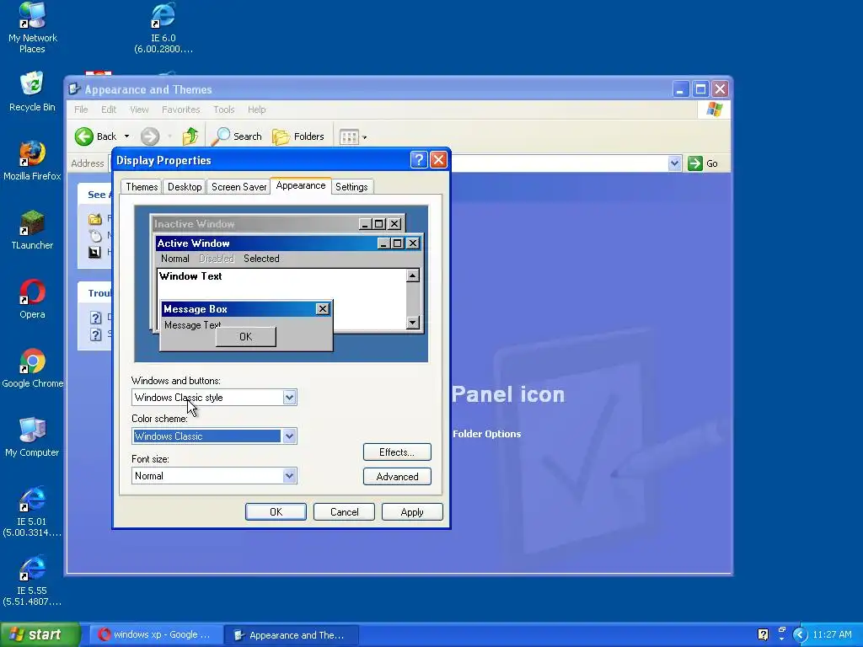Switch to the Desktop tab

pyautogui.click(x=185, y=186)
